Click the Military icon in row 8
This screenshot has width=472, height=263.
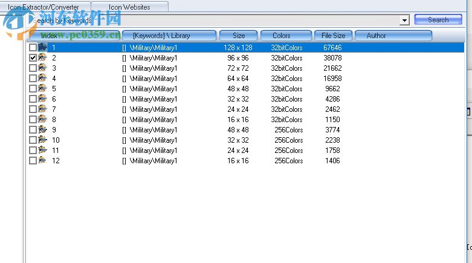pyautogui.click(x=42, y=119)
